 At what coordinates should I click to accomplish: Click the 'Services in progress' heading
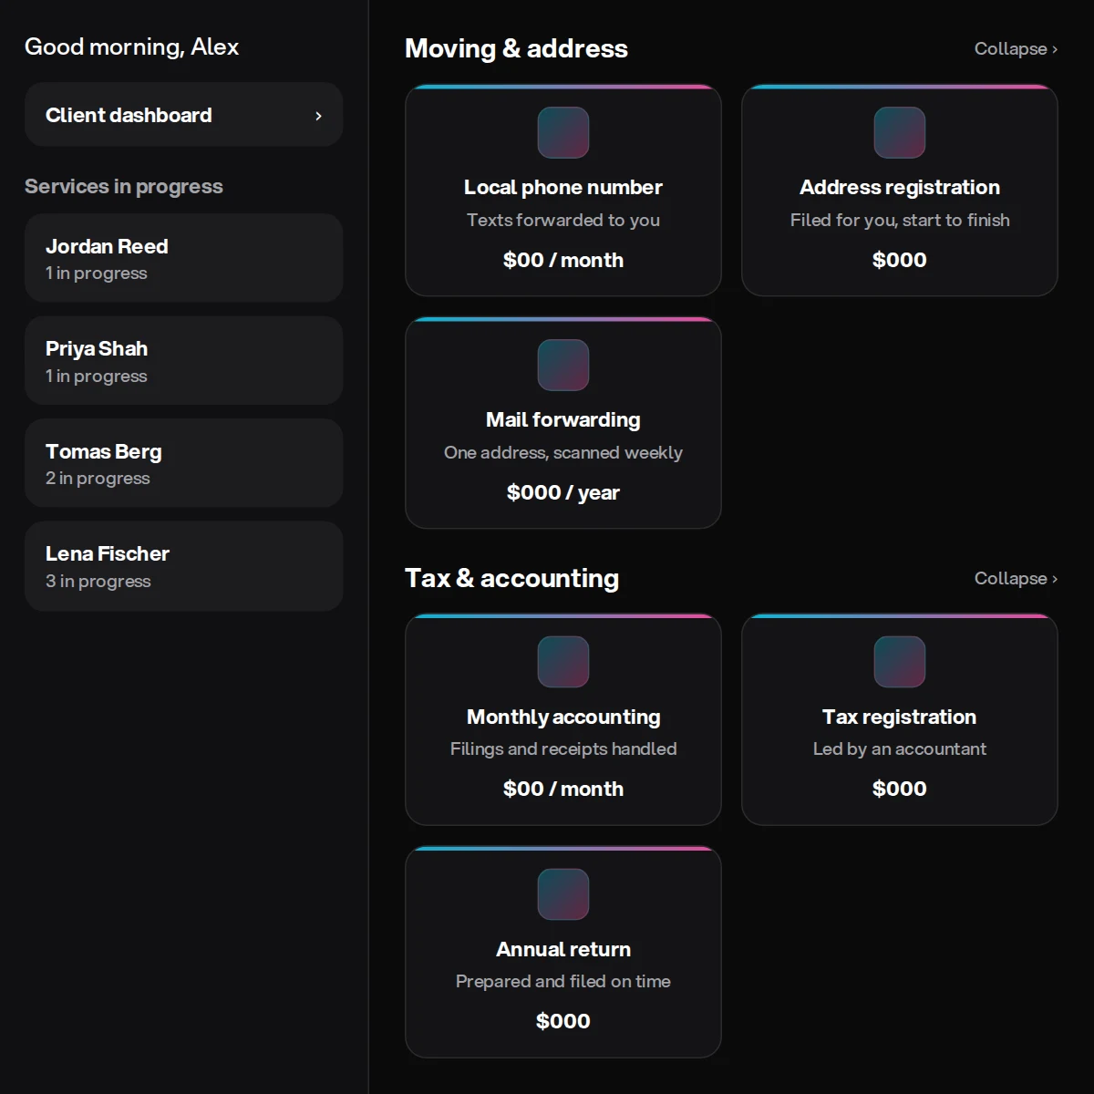pos(124,186)
